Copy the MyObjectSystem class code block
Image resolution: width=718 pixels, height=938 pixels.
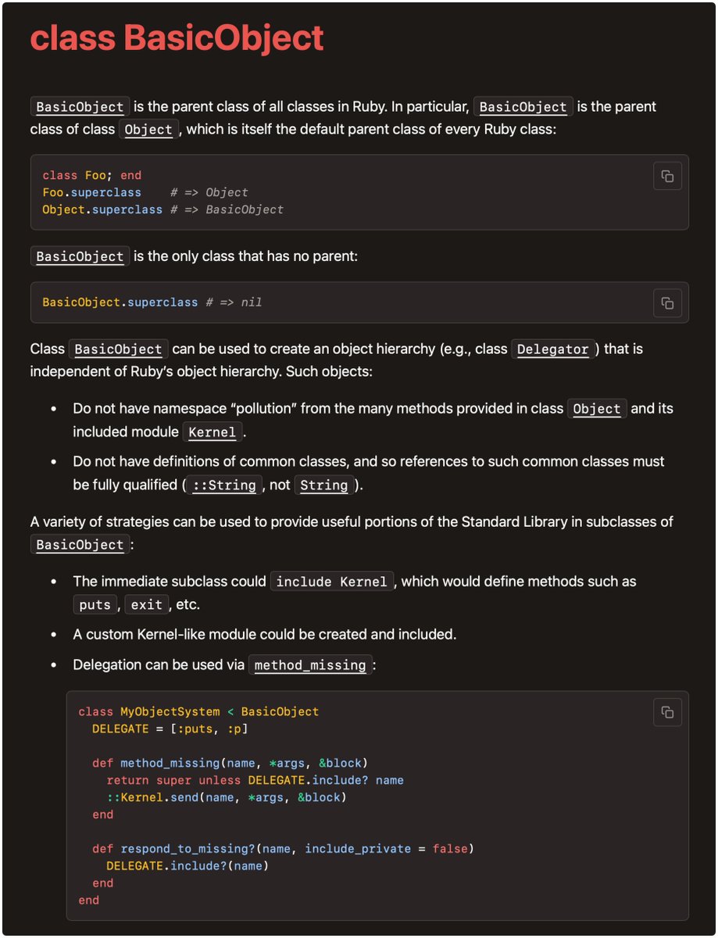[667, 712]
